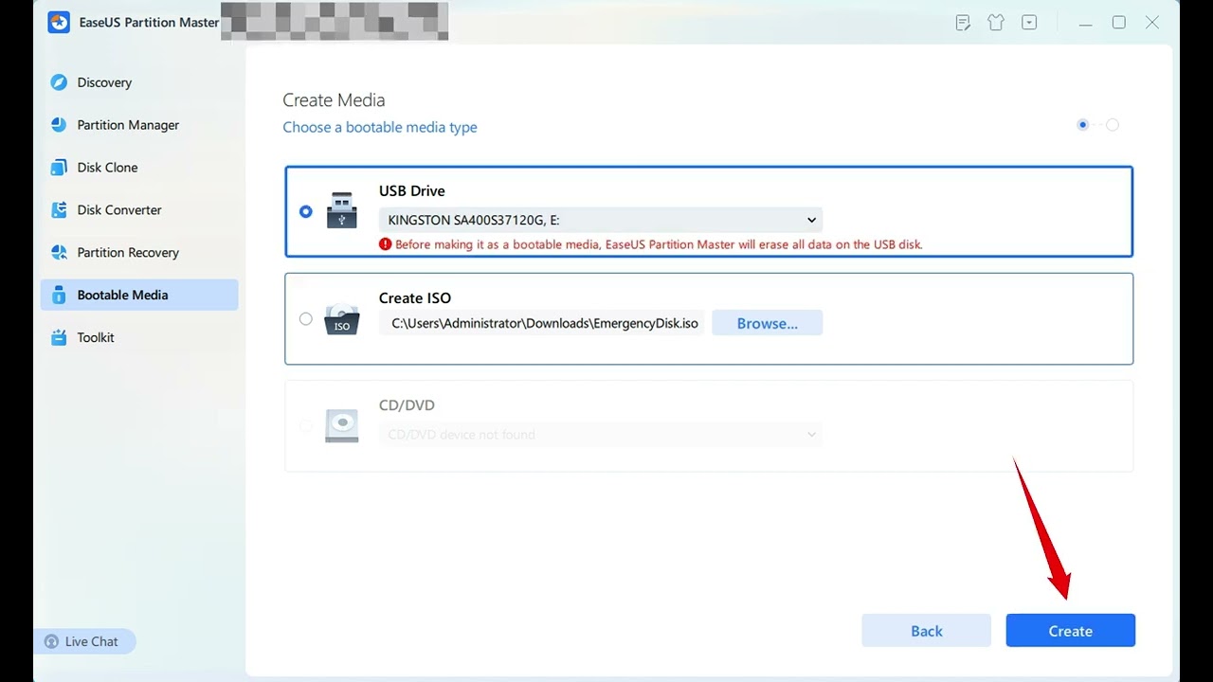Image resolution: width=1213 pixels, height=682 pixels.
Task: Go to Disk Converter section
Action: tap(139, 210)
